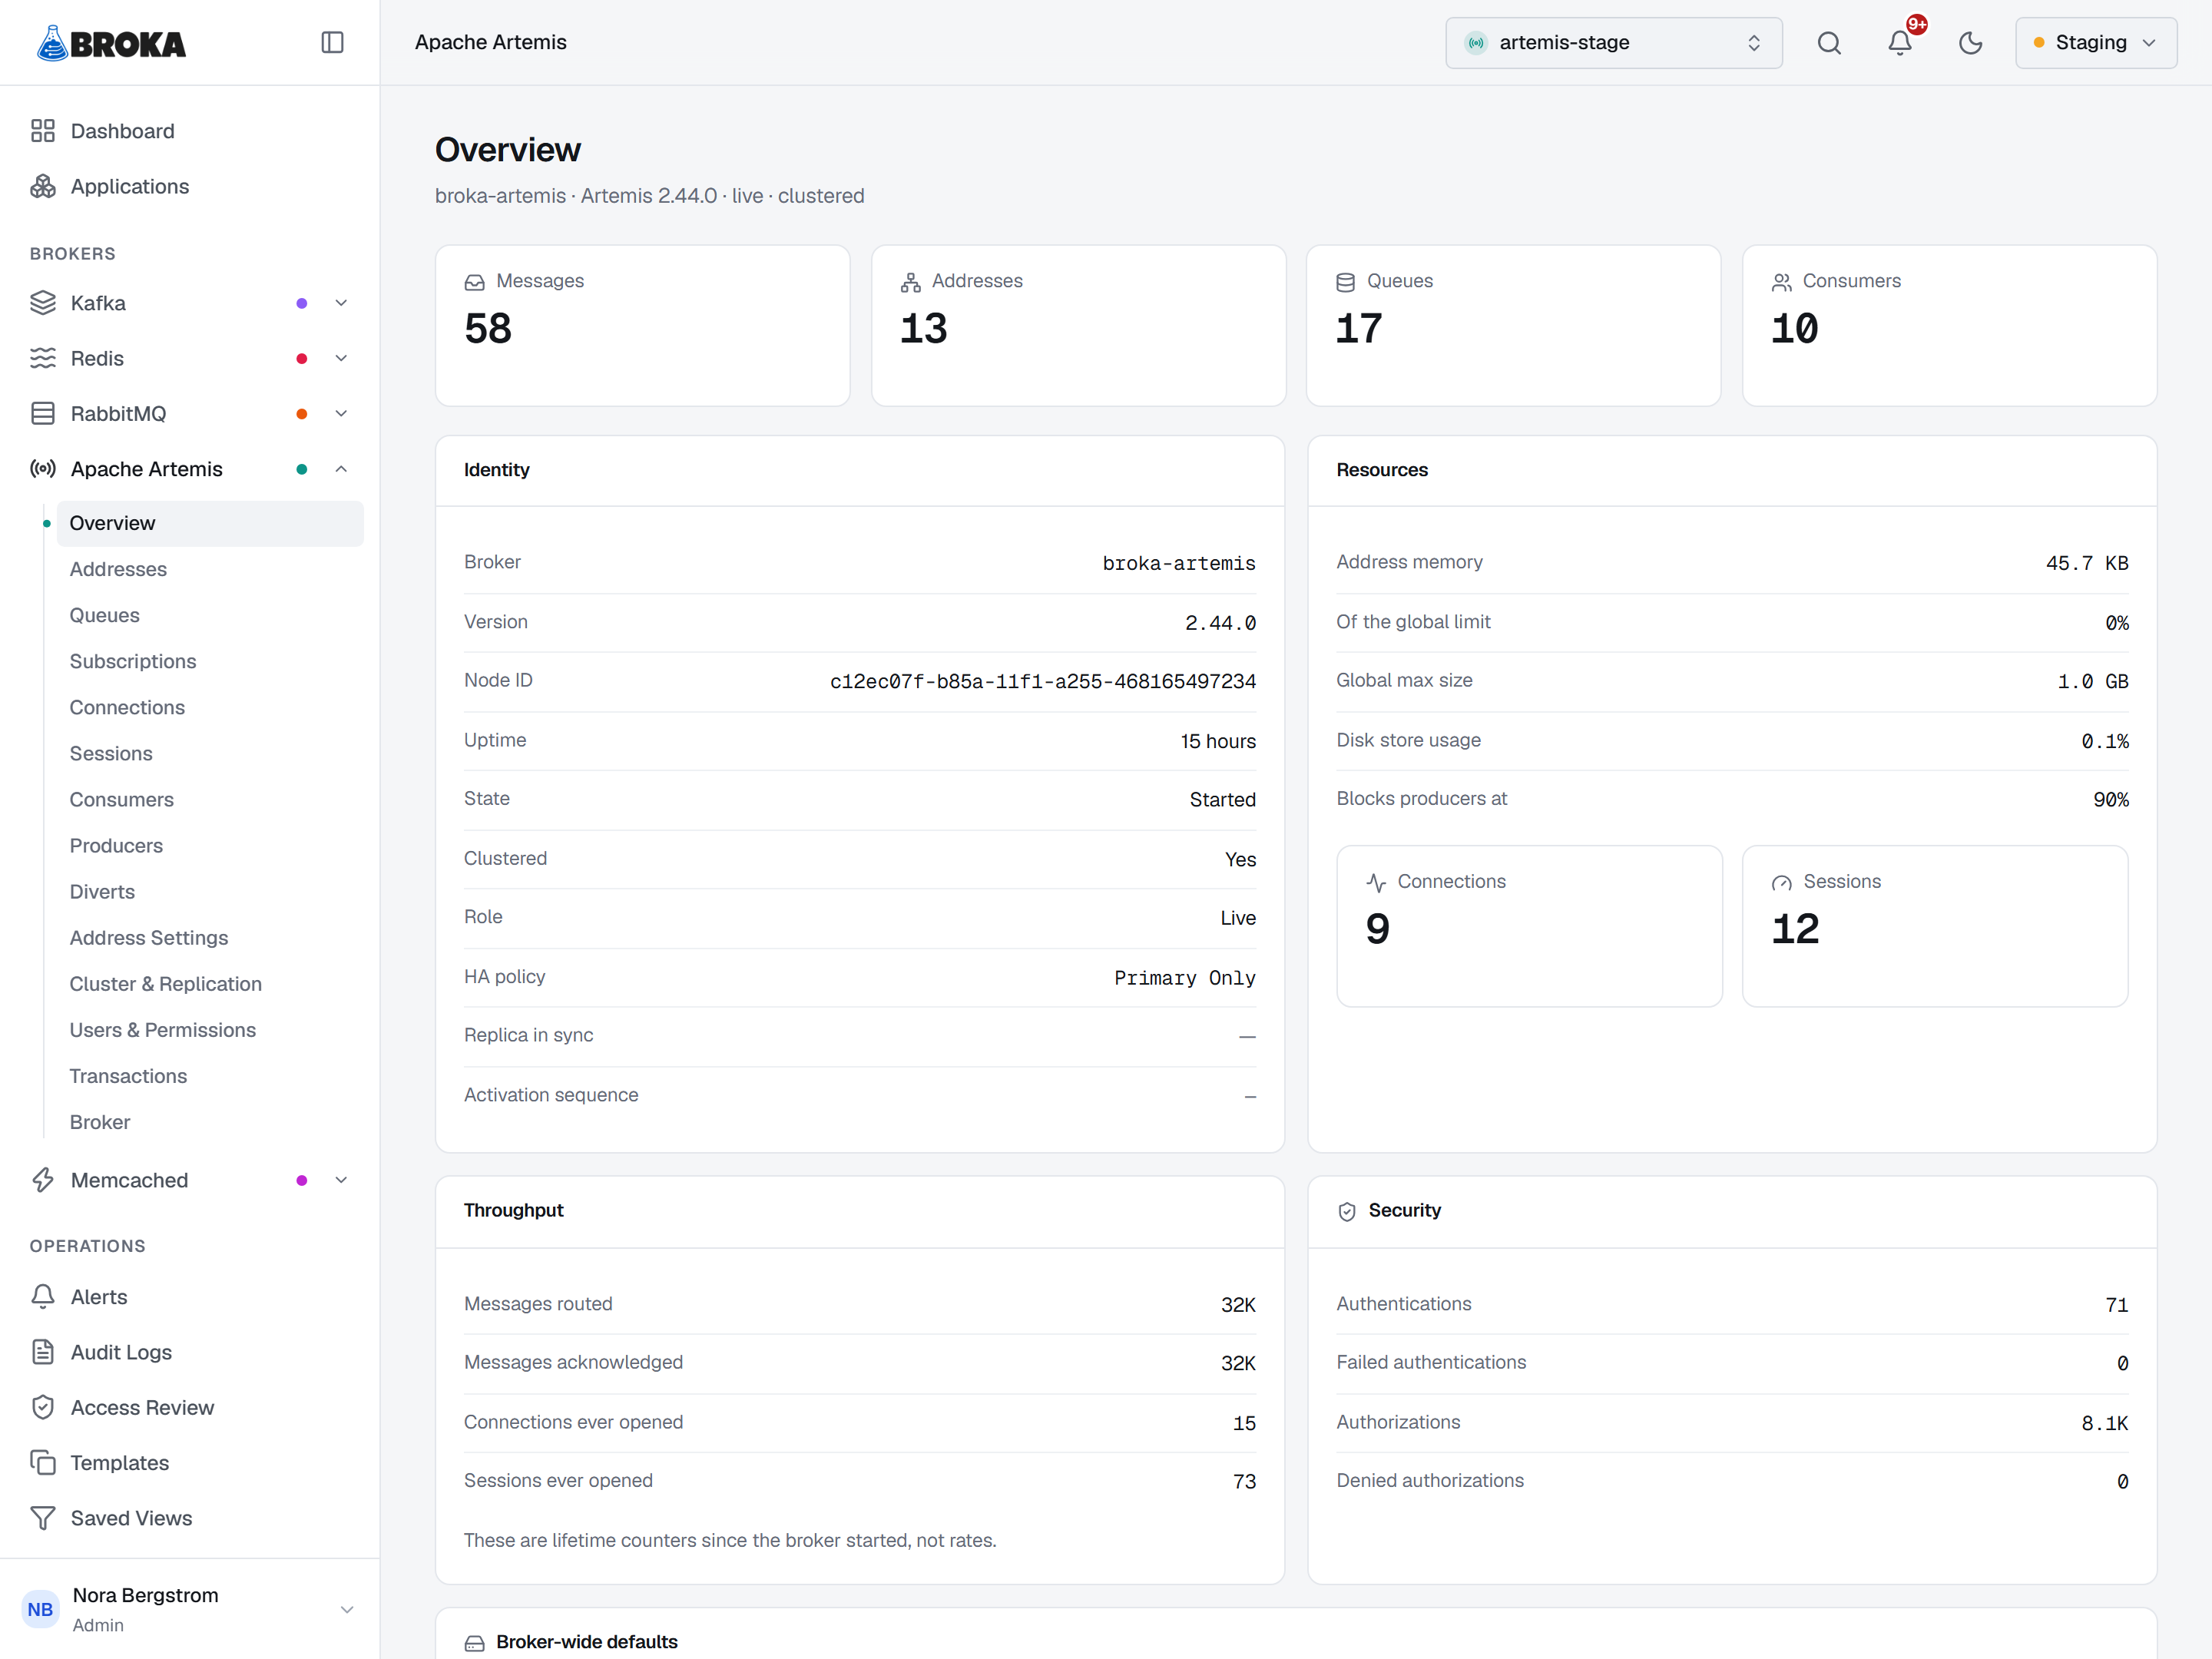Screen dimensions: 2212x1659
Task: Click the Sessions count card
Action: [x=1934, y=926]
